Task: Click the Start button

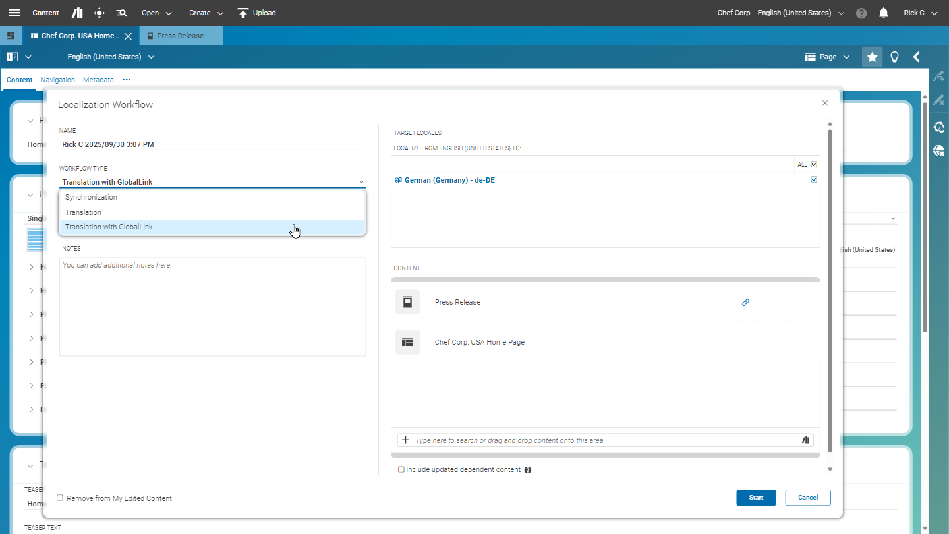Action: pos(756,498)
